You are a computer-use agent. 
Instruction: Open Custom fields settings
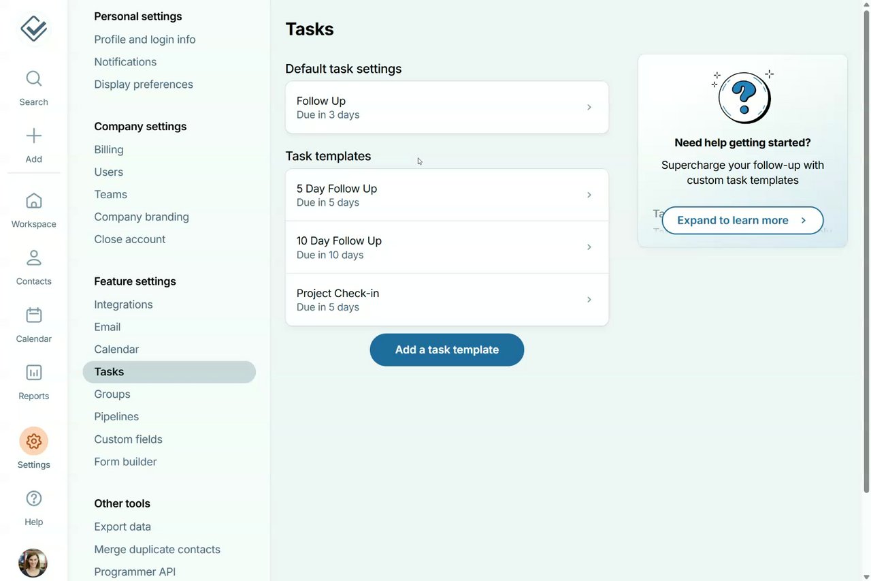[x=128, y=439]
